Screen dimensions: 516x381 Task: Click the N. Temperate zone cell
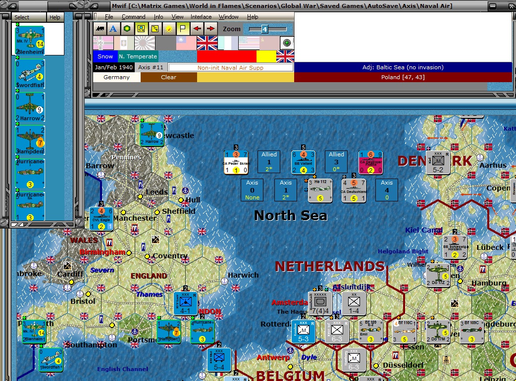[x=138, y=56]
